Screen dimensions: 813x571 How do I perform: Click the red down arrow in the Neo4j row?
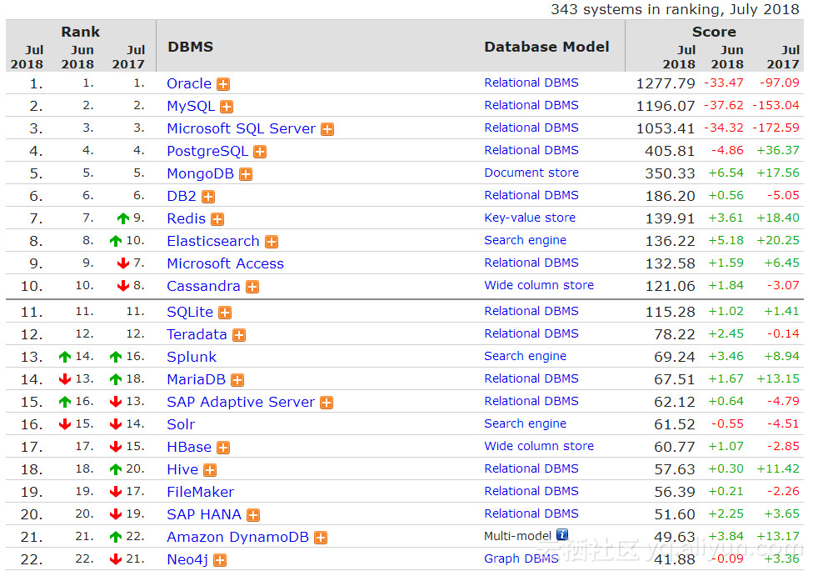pyautogui.click(x=116, y=559)
